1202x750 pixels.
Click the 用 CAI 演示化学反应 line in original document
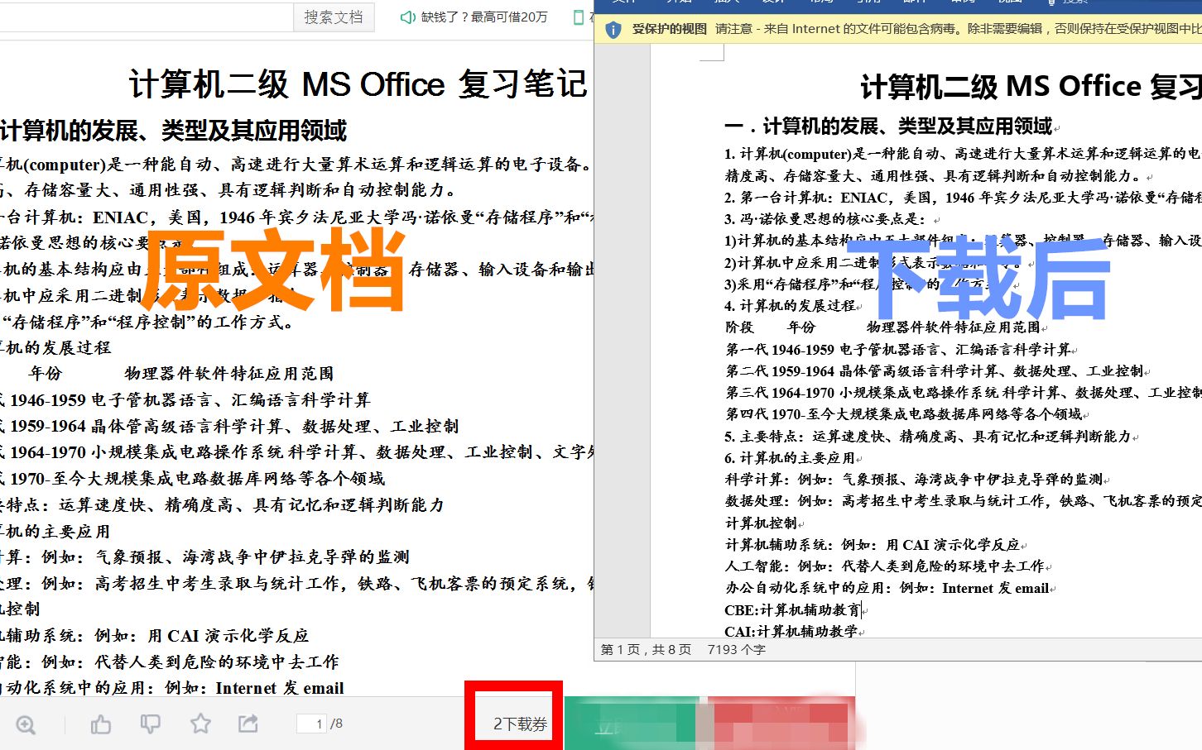click(154, 636)
